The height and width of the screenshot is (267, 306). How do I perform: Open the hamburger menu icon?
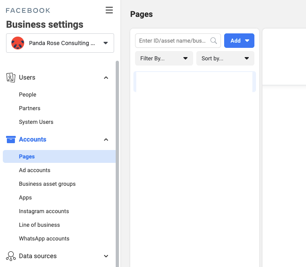(x=109, y=10)
